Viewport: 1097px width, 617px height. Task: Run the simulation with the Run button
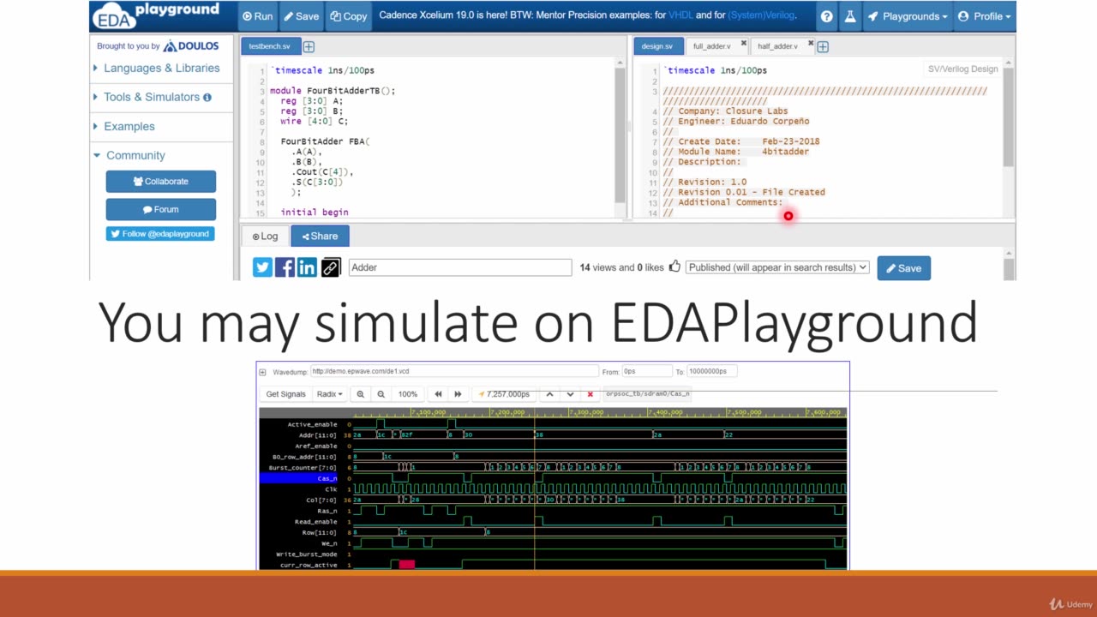256,16
